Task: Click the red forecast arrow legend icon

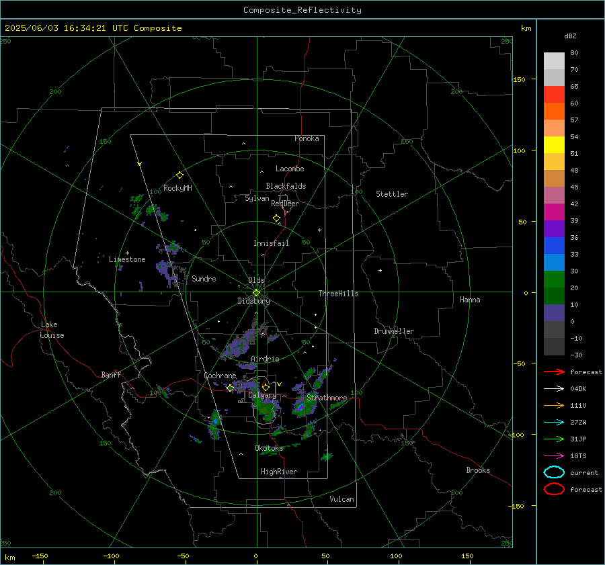Action: 554,372
